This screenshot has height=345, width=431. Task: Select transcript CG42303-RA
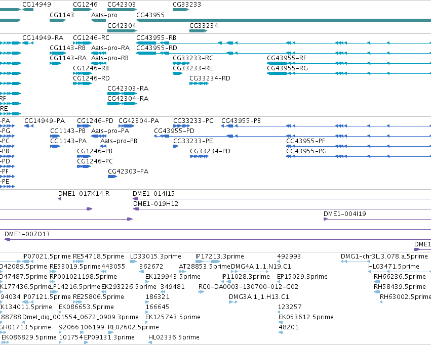[128, 89]
